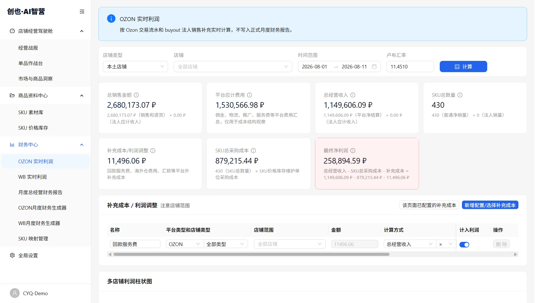Screen dimensions: 535x303
Task: Open the 全部店铺 store filter dropdown
Action: point(233,66)
